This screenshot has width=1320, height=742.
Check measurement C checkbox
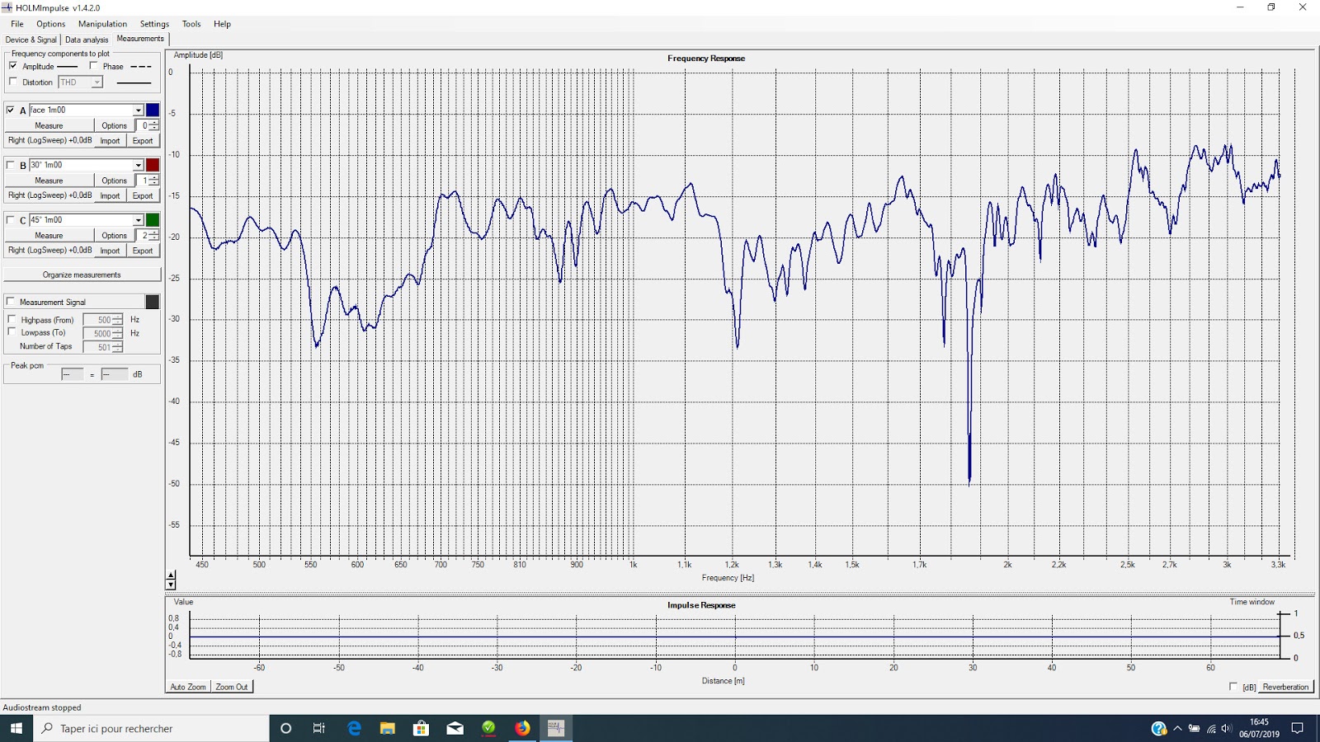11,219
